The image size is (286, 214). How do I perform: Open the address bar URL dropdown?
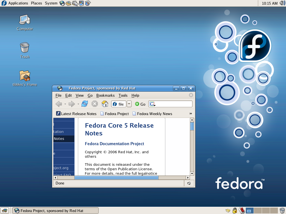click(129, 104)
